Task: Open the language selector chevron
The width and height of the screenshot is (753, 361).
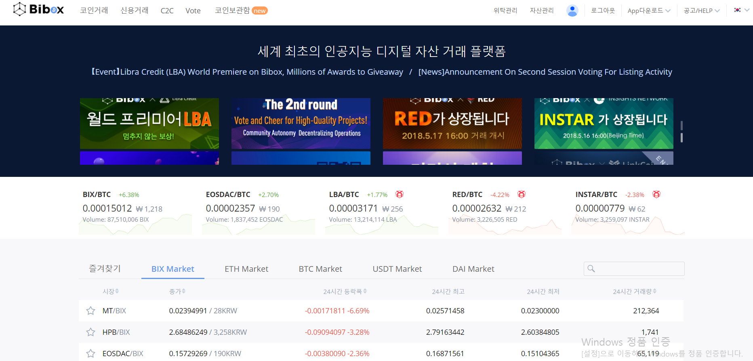Action: coord(747,10)
